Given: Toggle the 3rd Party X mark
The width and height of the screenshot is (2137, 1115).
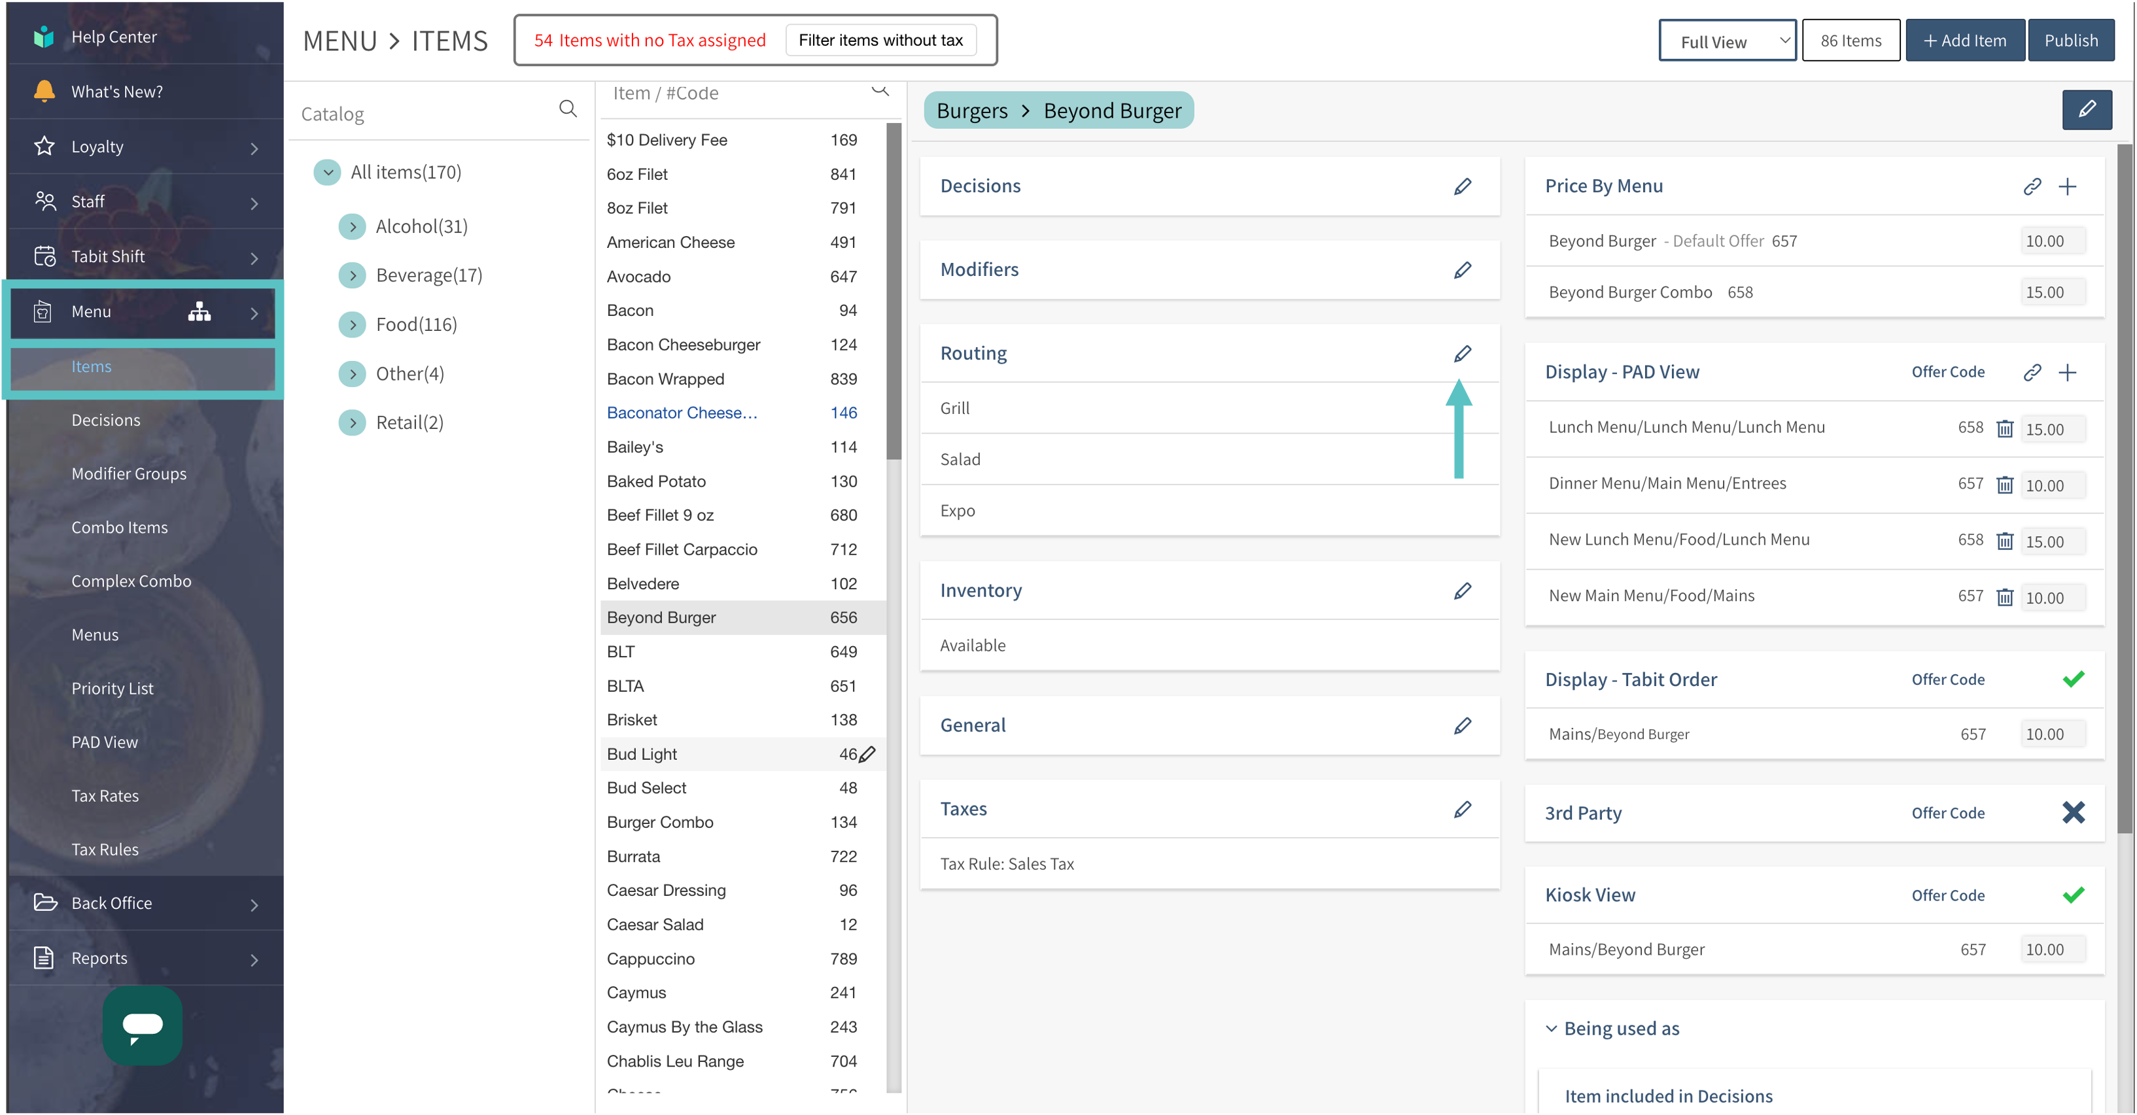Looking at the screenshot, I should coord(2072,812).
